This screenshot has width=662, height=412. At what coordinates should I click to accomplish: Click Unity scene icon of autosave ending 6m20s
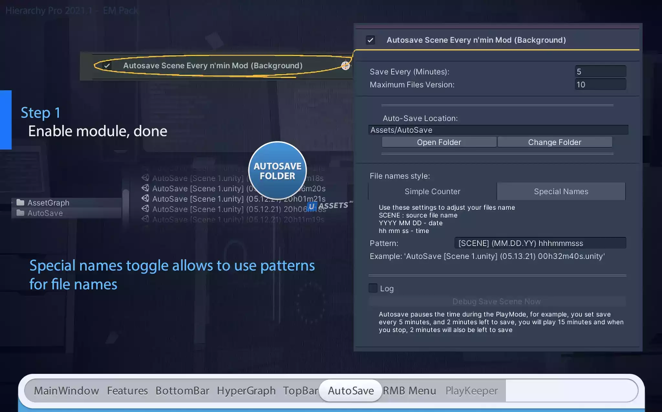pos(145,188)
